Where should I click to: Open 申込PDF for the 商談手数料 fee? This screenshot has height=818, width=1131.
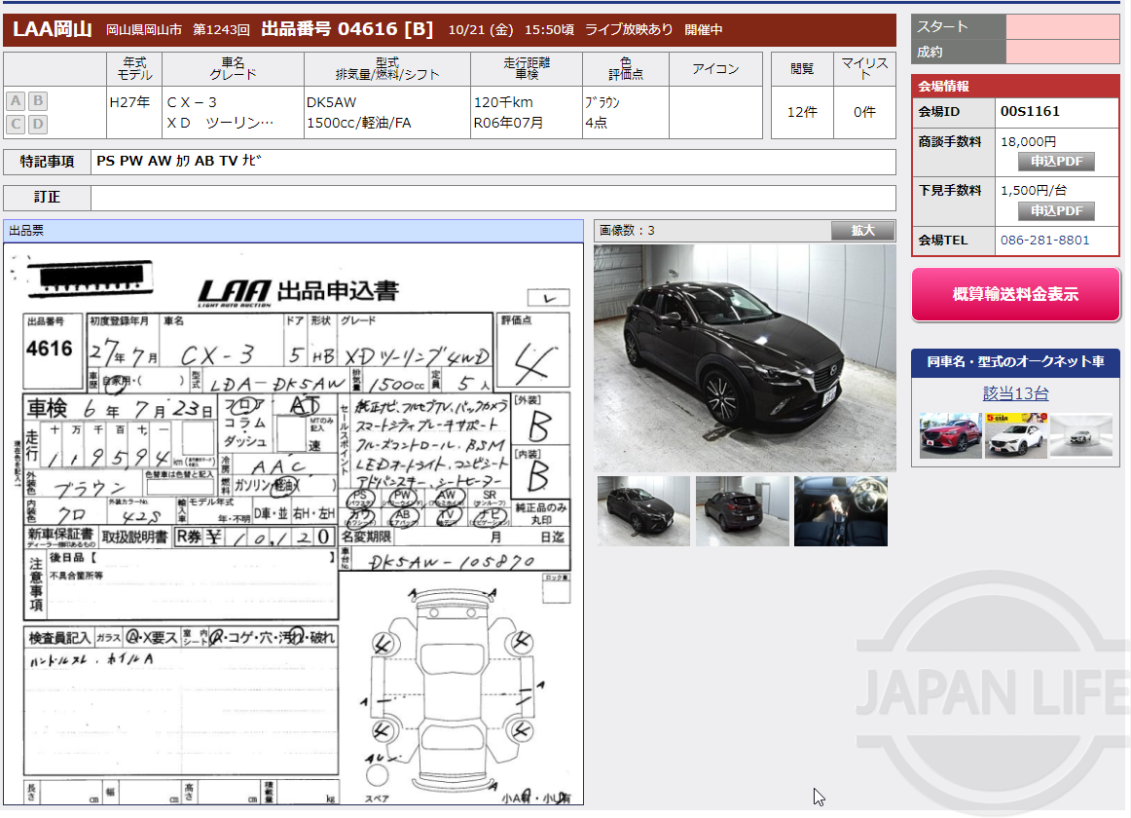coord(1056,163)
